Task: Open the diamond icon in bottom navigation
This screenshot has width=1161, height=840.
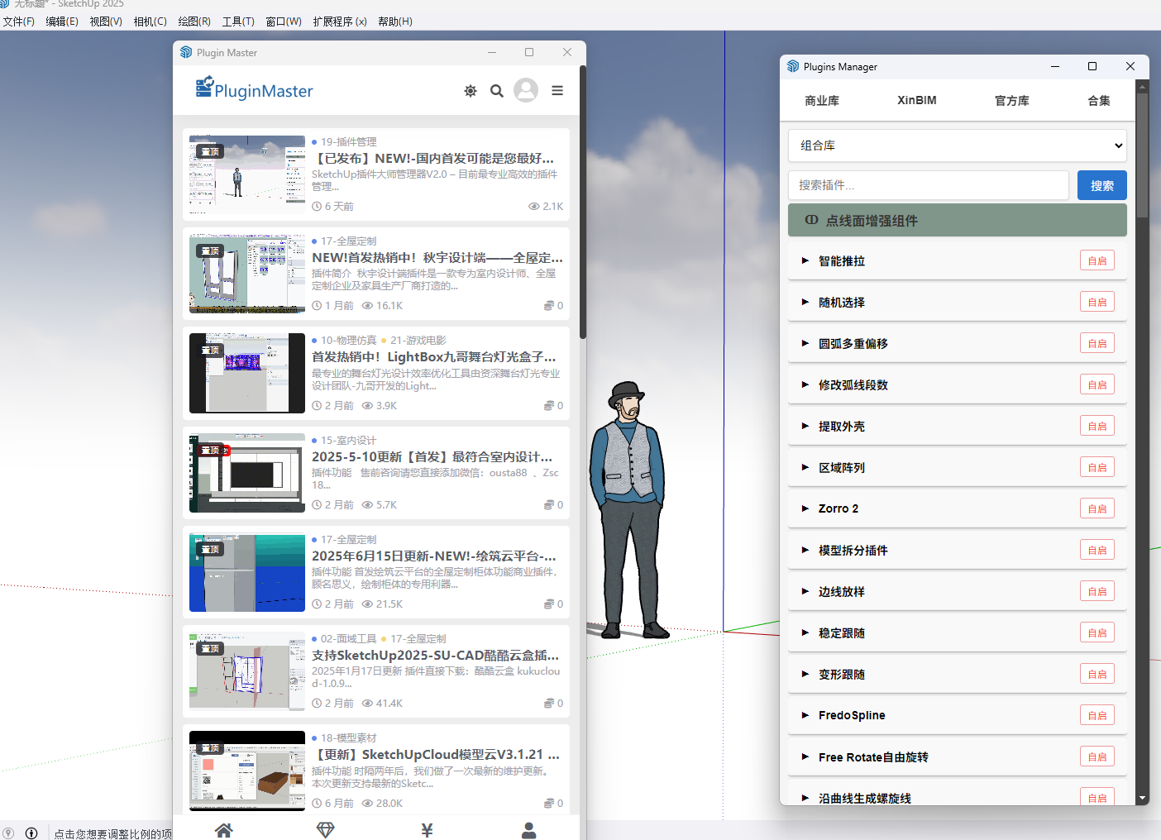Action: click(x=325, y=830)
